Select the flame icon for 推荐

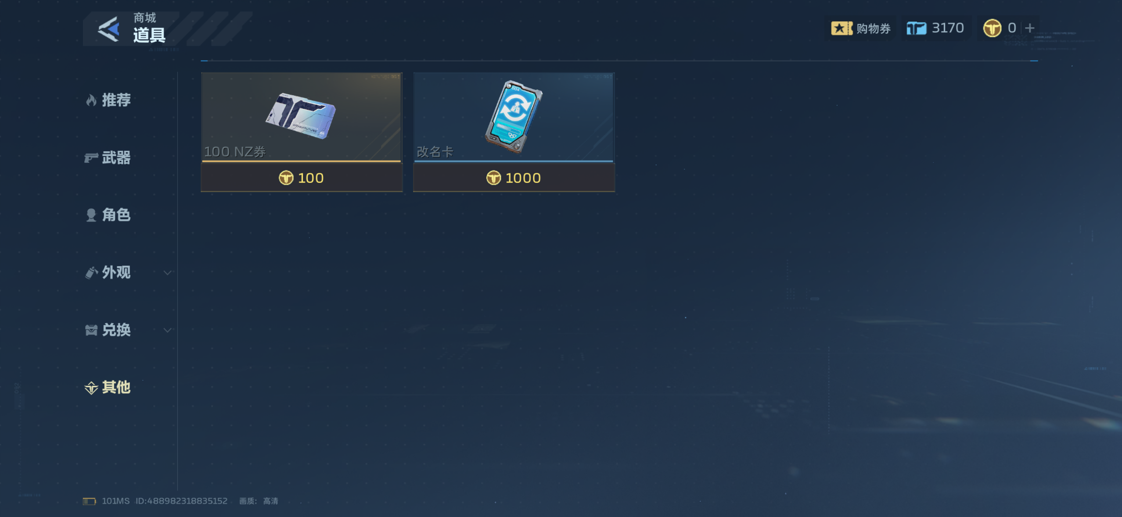coord(91,100)
